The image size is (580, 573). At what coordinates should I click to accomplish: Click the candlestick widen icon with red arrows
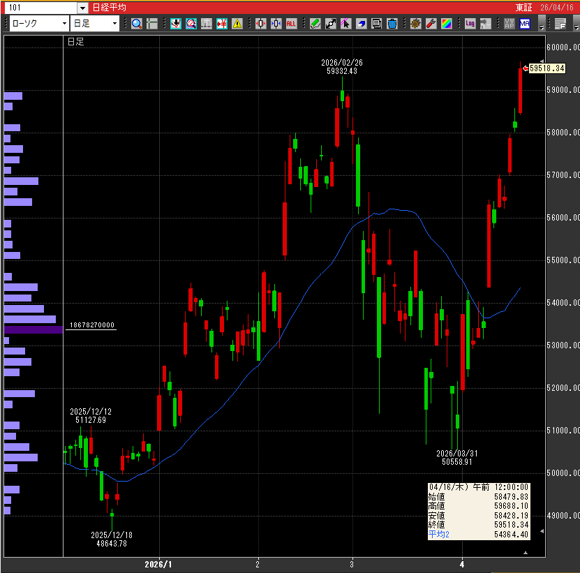pyautogui.click(x=261, y=24)
